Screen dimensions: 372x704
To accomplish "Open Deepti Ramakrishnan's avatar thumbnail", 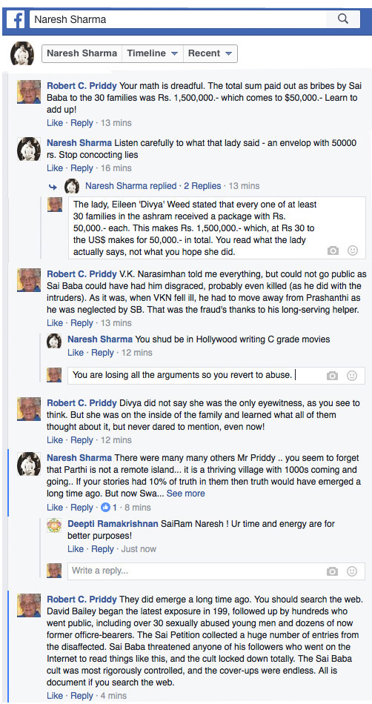I will point(54,525).
